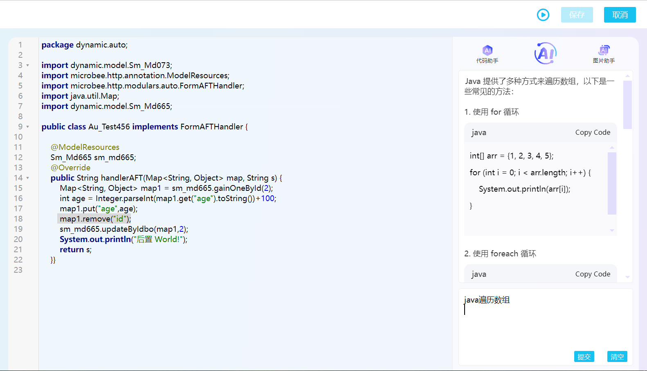Select the central AI assistant icon
The width and height of the screenshot is (647, 371).
tap(546, 54)
